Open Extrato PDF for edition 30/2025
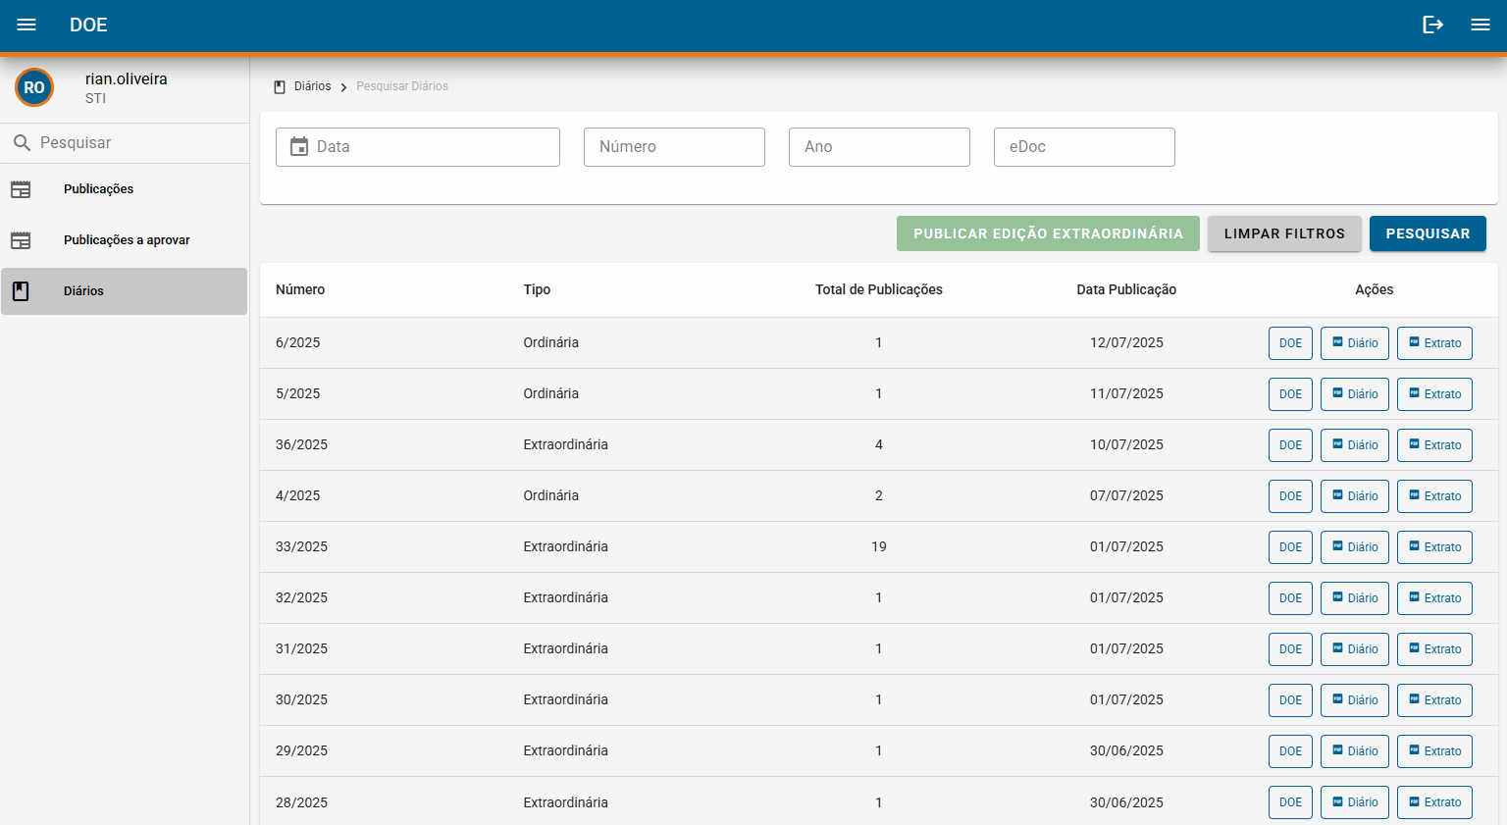Viewport: 1507px width, 825px height. (1434, 700)
